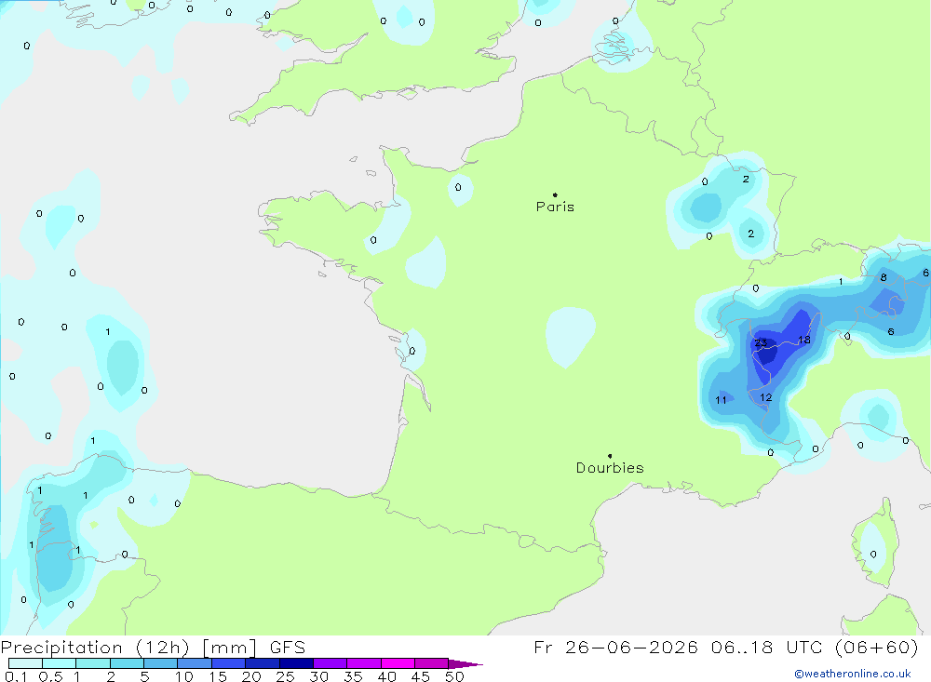Click the 35 legend scale label
Image resolution: width=931 pixels, height=682 pixels.
tap(353, 676)
